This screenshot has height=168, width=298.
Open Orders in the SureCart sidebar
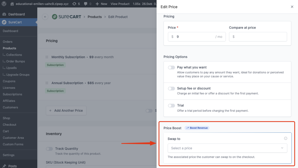coord(8,42)
